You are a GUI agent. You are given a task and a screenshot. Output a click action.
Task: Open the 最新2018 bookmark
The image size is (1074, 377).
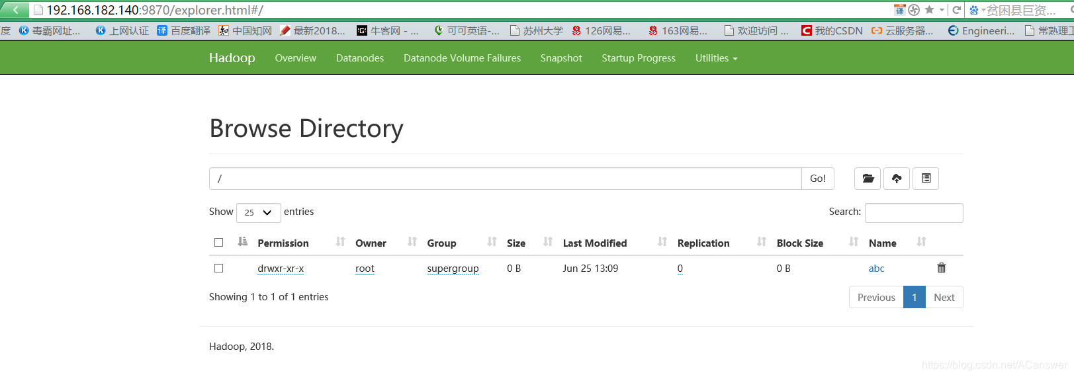click(312, 30)
